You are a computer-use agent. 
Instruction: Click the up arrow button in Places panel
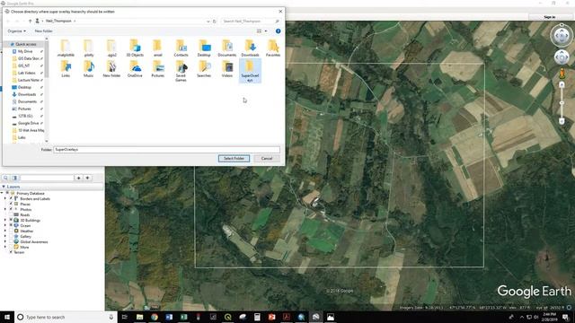pyautogui.click(x=78, y=178)
